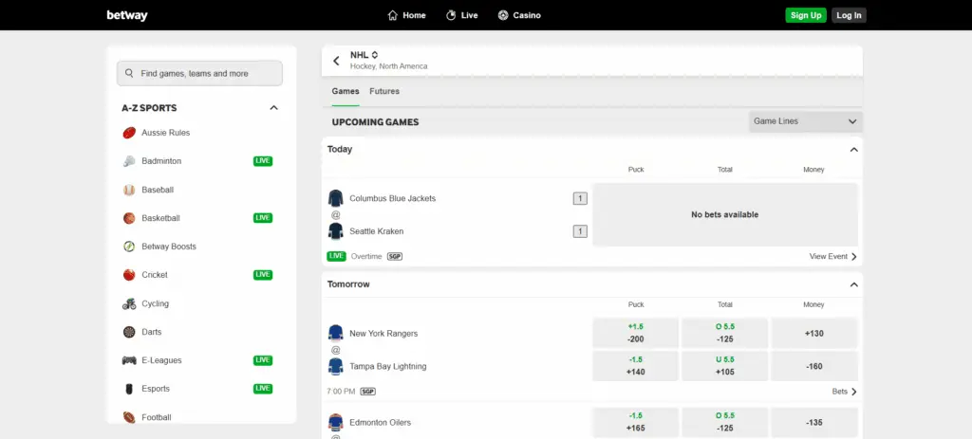Click the New York Rangers jersey icon
Screen dimensions: 972x439
(x=335, y=333)
